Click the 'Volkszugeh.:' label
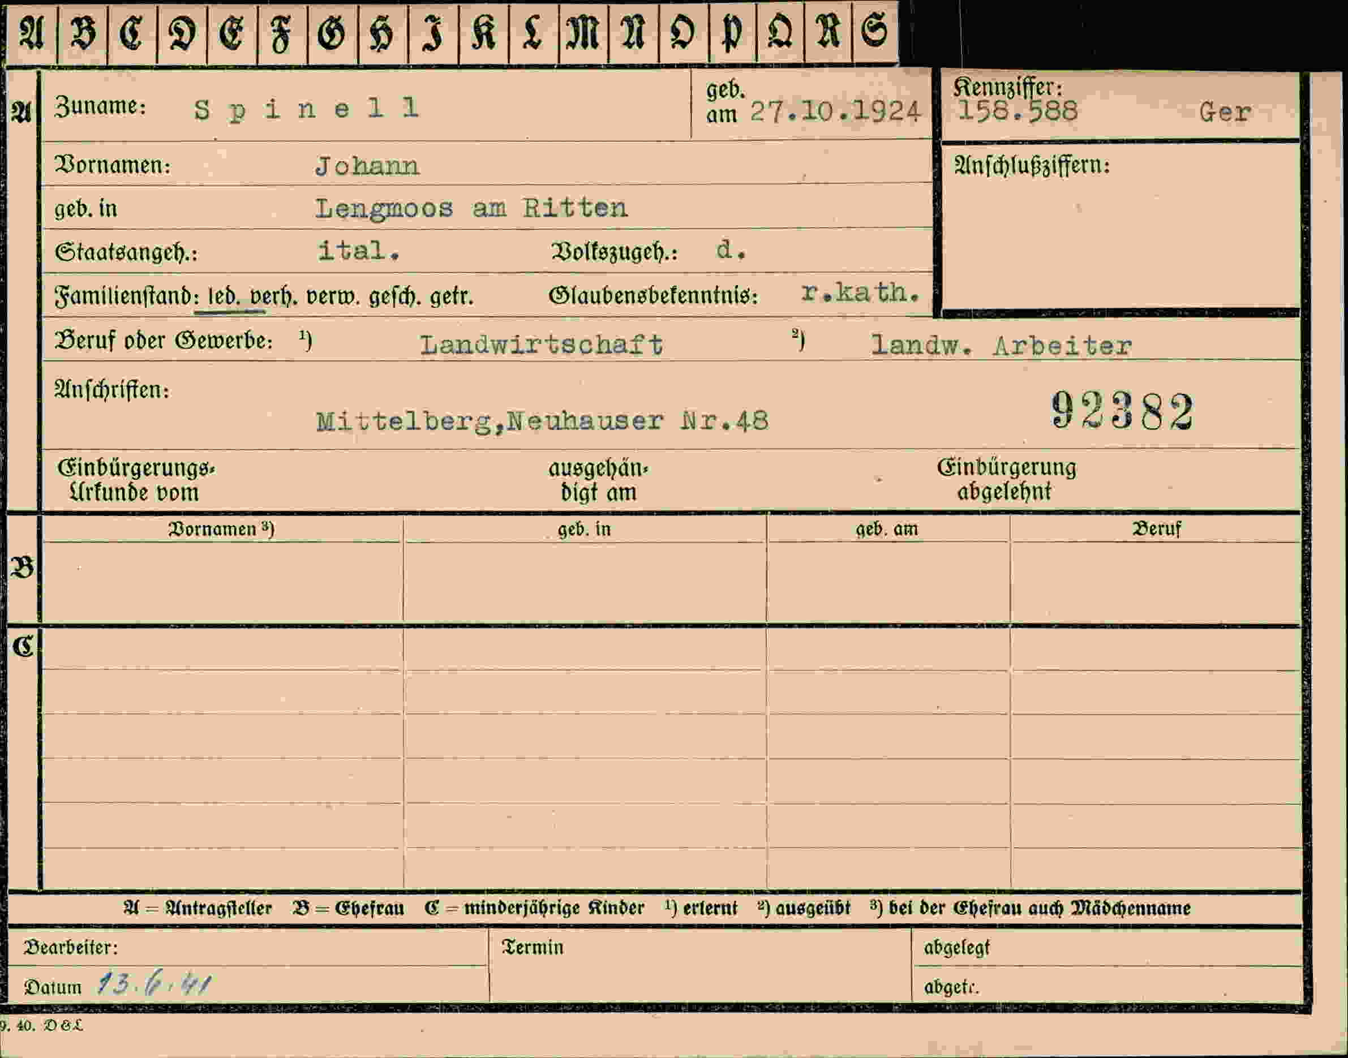This screenshot has height=1058, width=1348. pos(615,252)
